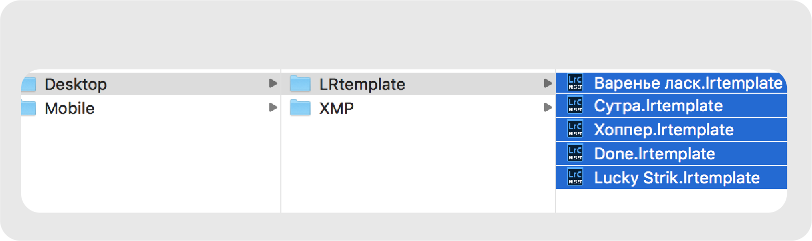Select the Desktop folder name
This screenshot has height=241, width=812.
[x=75, y=84]
